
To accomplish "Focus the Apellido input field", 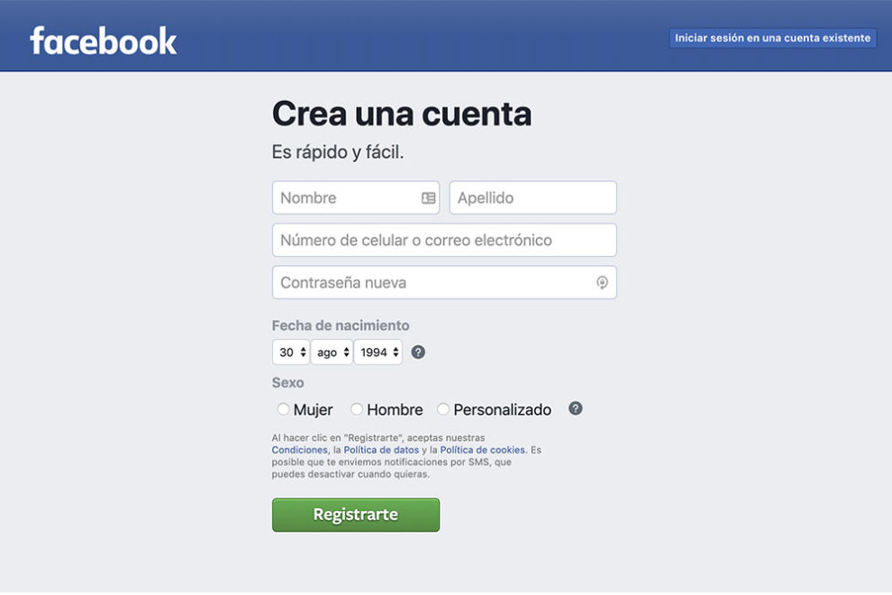I will (x=533, y=197).
